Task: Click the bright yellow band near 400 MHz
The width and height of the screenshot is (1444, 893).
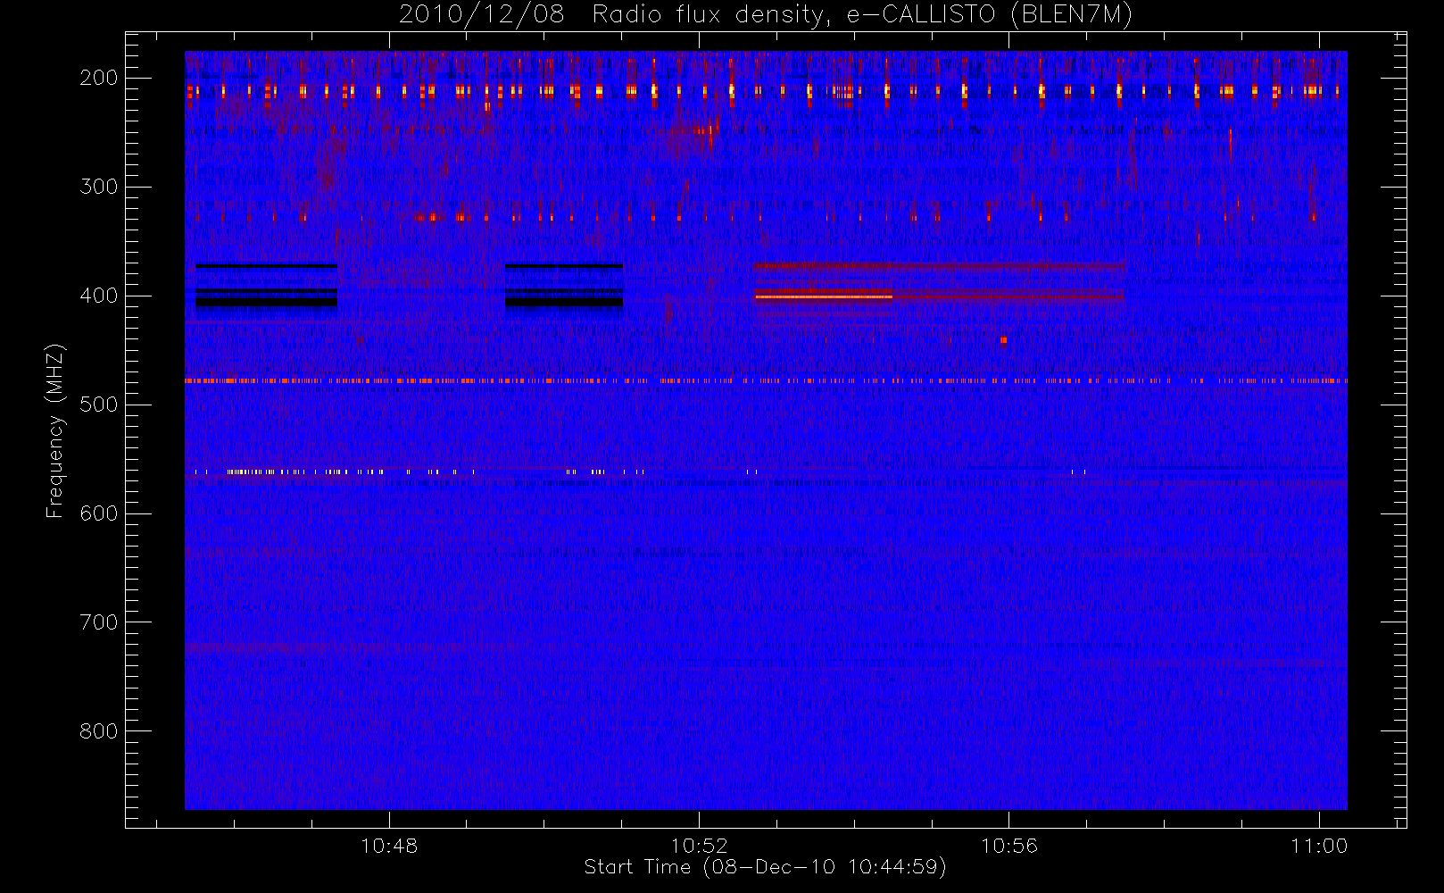Action: [x=824, y=296]
